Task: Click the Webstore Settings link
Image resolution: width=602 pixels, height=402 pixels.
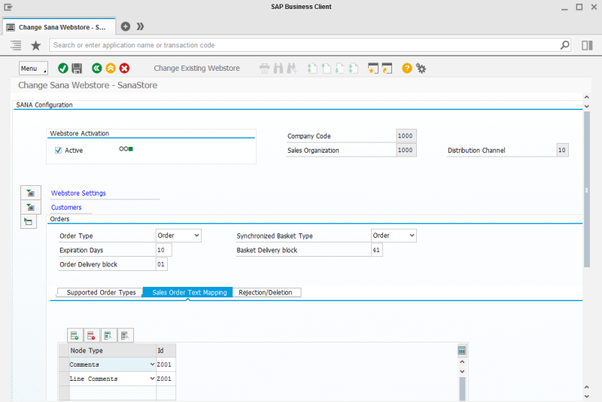Action: tap(78, 193)
